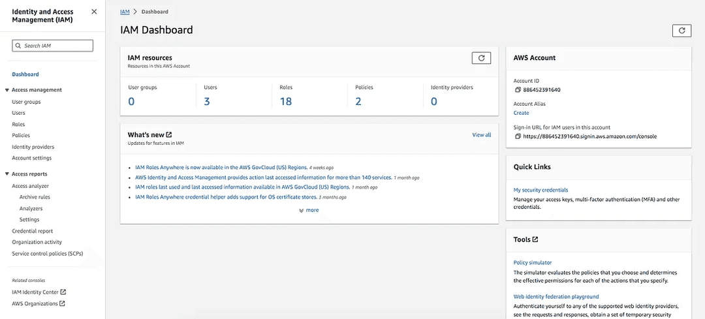Viewport: 705px width, 319px height.
Task: Refresh the whole IAM Dashboard page
Action: 681,31
